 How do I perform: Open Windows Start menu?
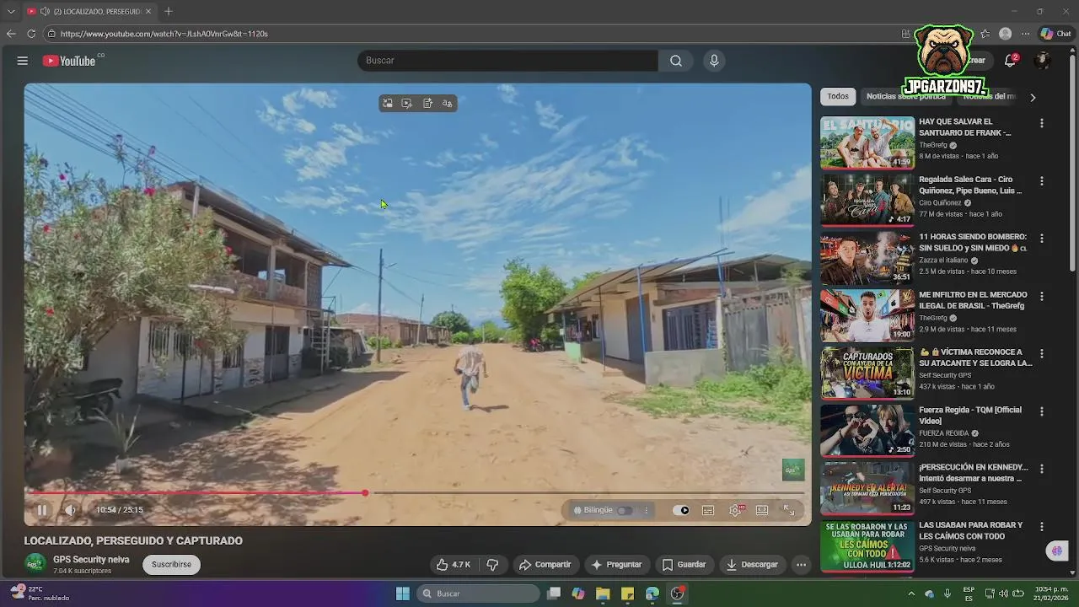pyautogui.click(x=403, y=594)
